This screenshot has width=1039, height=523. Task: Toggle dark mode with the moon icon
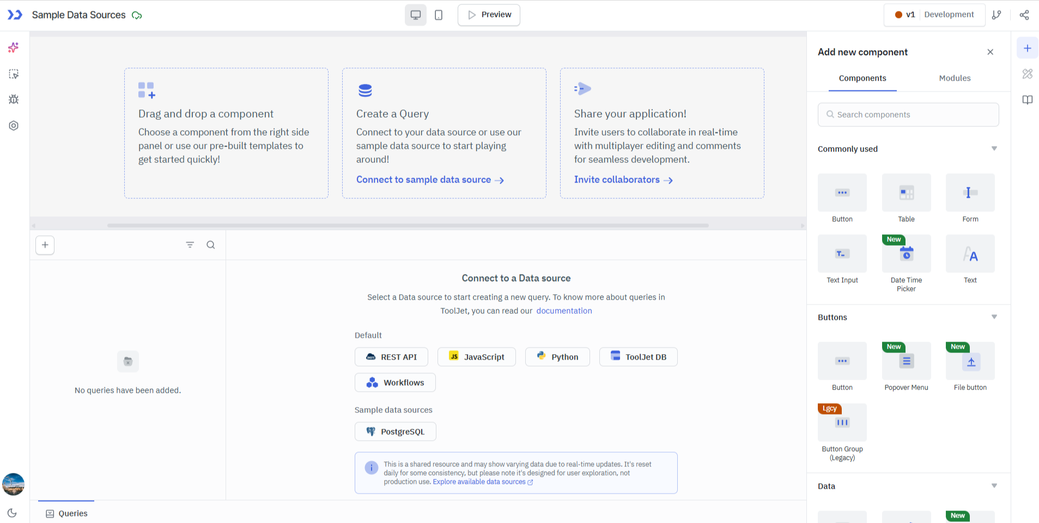coord(12,513)
